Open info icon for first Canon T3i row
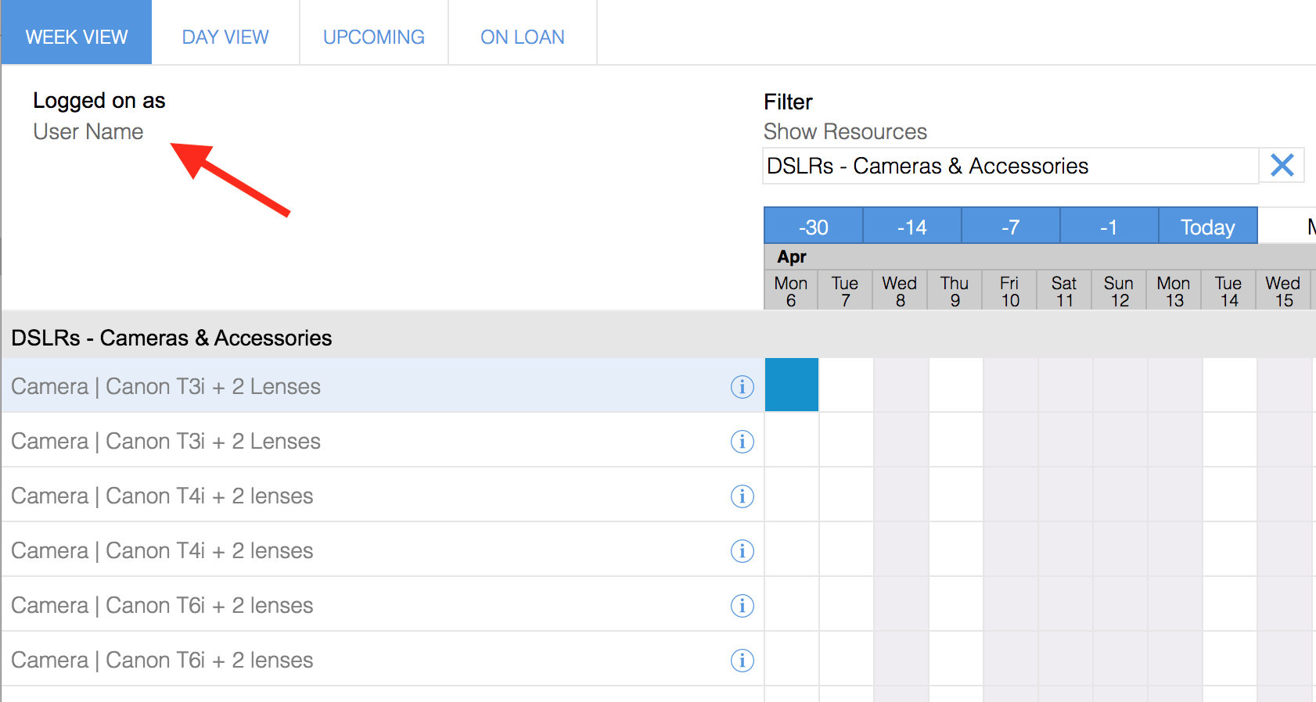The width and height of the screenshot is (1316, 702). coord(742,386)
